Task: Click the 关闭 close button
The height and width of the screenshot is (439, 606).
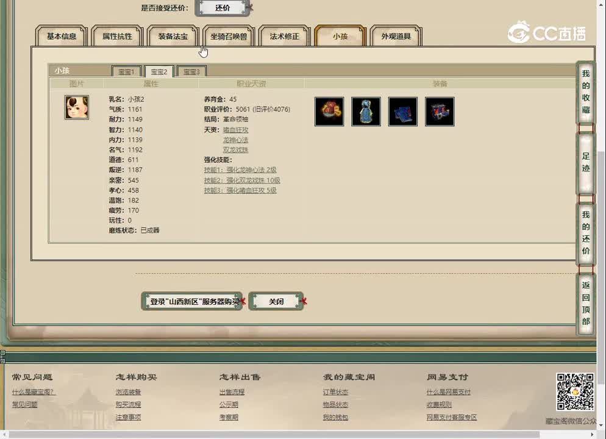Action: pos(276,301)
